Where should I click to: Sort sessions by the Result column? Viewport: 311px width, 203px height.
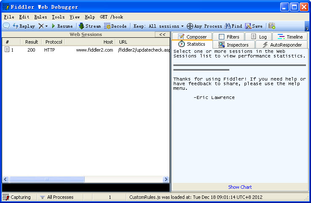coord(31,42)
